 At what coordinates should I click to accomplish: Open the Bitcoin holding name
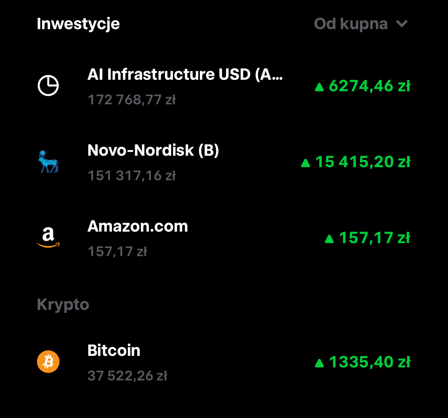(x=114, y=351)
